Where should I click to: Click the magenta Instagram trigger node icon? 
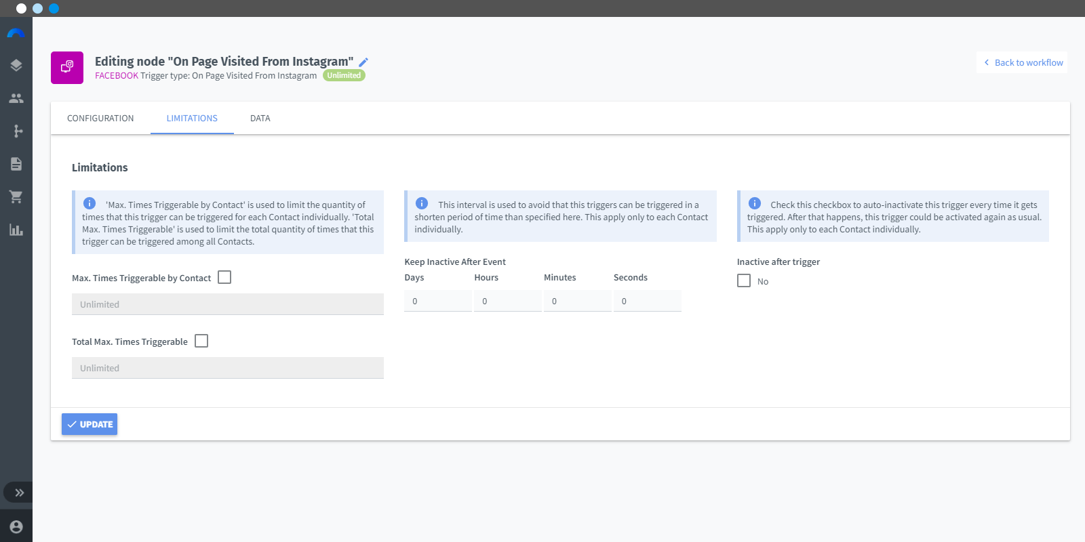point(67,68)
